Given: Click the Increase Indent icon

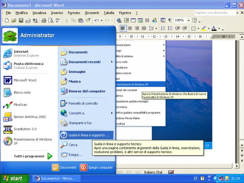Looking at the screenshot, I should pos(185,28).
